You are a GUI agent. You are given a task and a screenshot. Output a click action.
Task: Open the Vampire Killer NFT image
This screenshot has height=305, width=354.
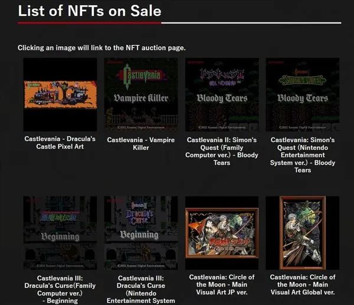141,94
